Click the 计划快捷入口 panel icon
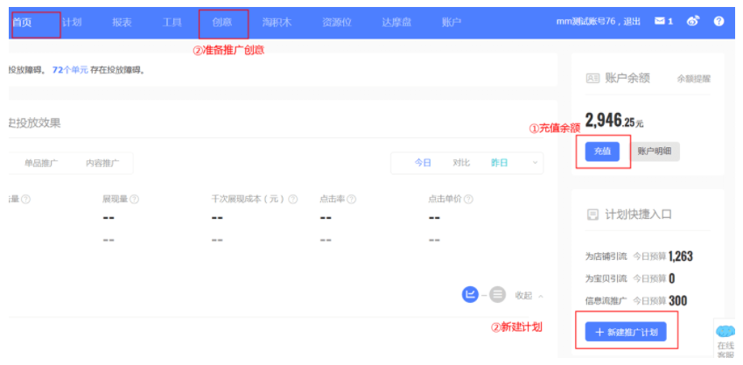 point(592,214)
